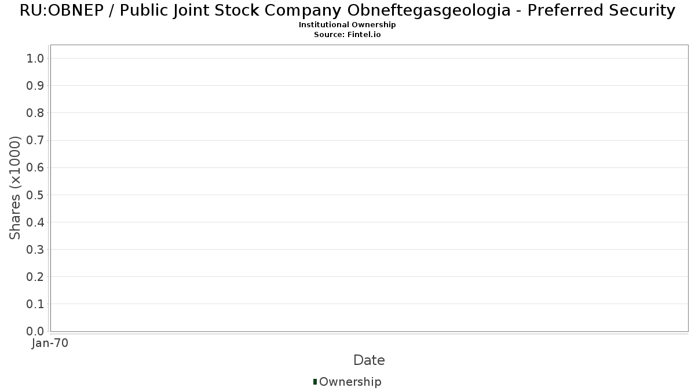
Task: Select the 0.1 y-axis tick label
Action: (x=35, y=304)
